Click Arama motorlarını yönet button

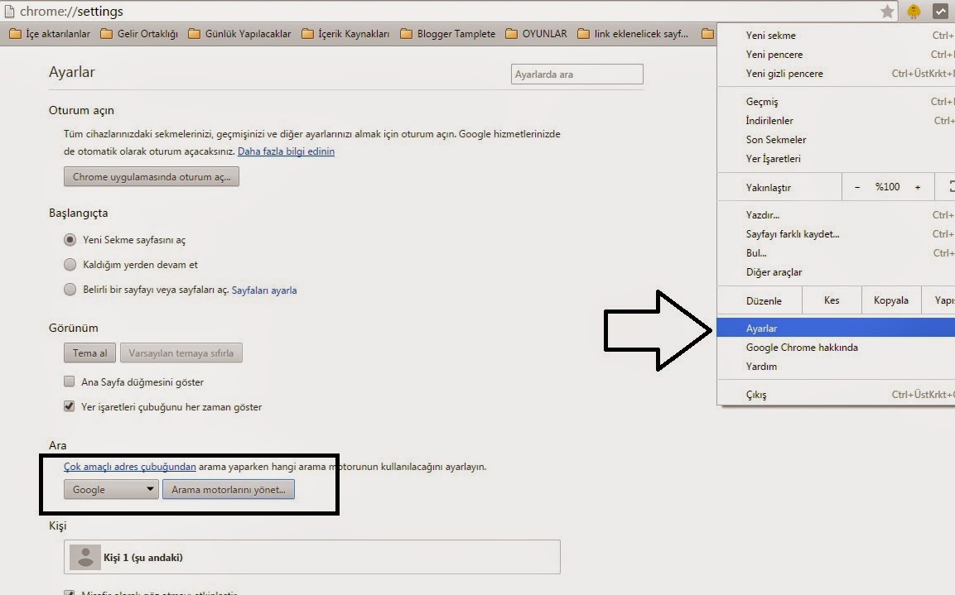click(229, 489)
